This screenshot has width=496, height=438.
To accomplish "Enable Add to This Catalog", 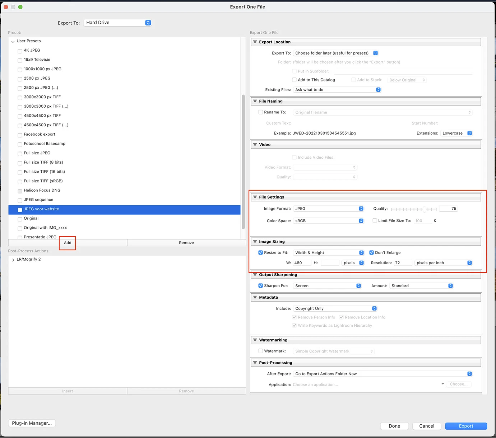I will click(294, 80).
